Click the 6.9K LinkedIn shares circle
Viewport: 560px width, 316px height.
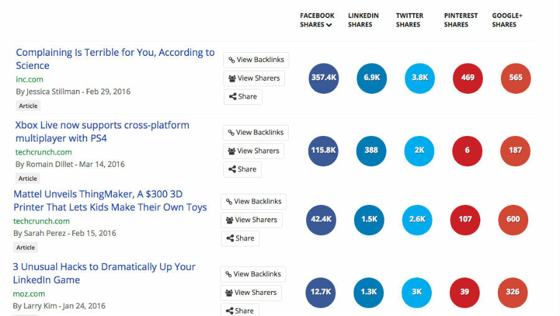(x=371, y=78)
